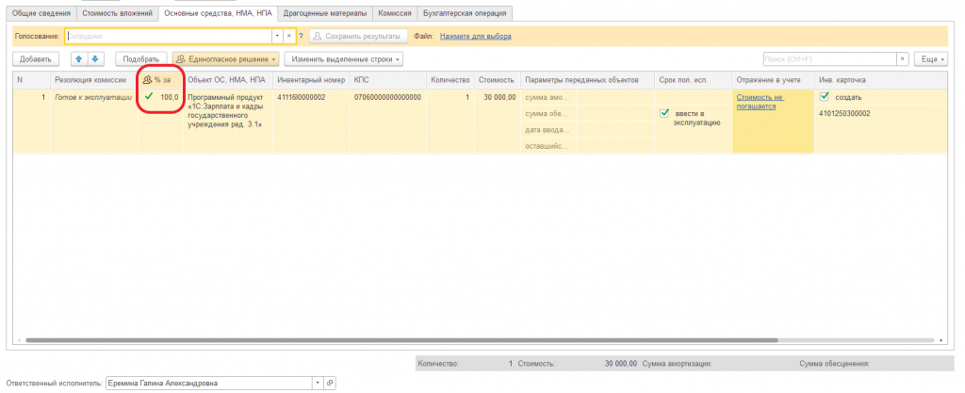The image size is (965, 393).
Task: Switch to the Бухгалтерская операция tab
Action: pos(465,13)
